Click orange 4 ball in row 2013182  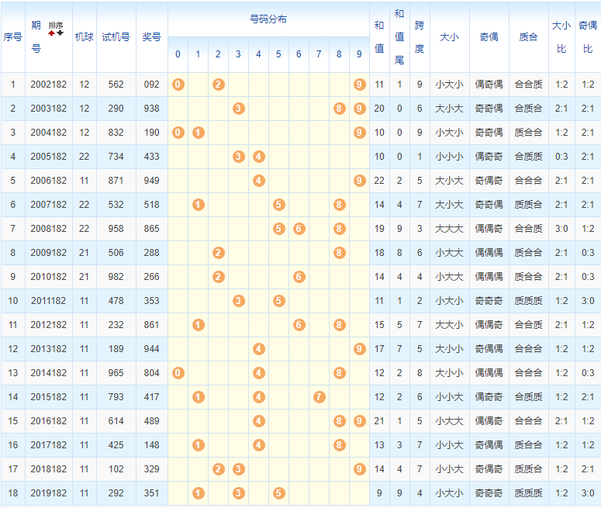tap(258, 349)
